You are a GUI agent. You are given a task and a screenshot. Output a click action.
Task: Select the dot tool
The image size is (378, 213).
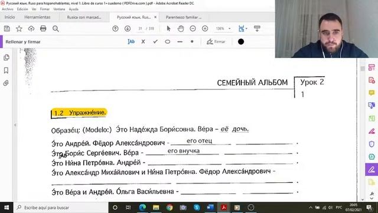tap(192, 41)
